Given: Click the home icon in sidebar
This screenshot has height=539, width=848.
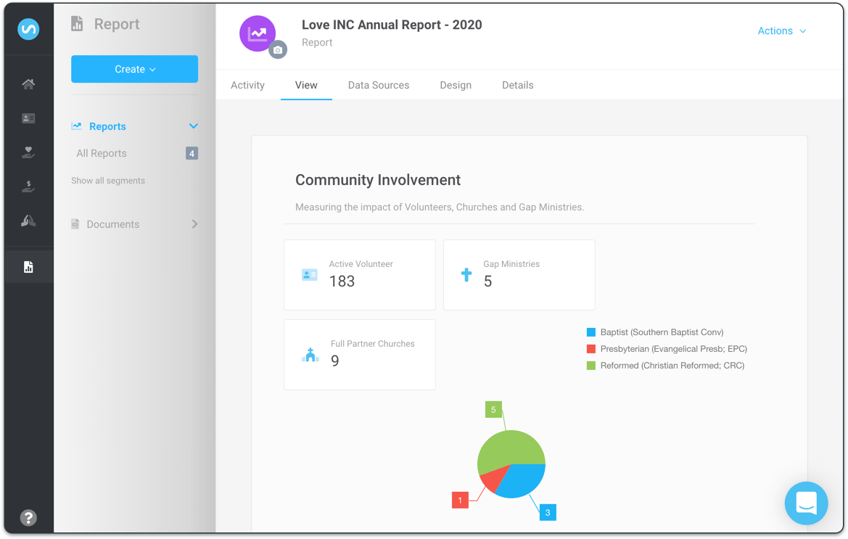Looking at the screenshot, I should click(28, 84).
